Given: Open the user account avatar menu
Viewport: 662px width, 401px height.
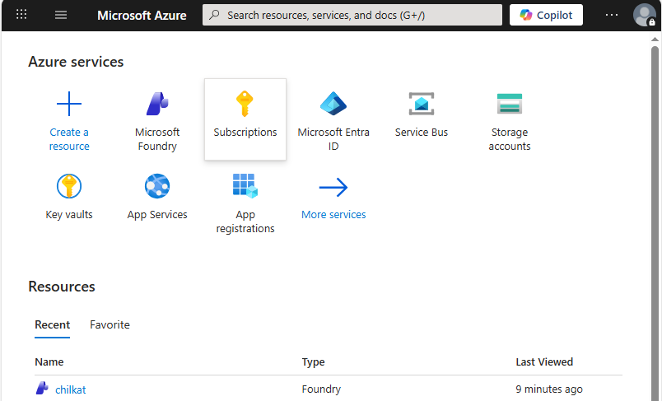Looking at the screenshot, I should click(x=644, y=15).
